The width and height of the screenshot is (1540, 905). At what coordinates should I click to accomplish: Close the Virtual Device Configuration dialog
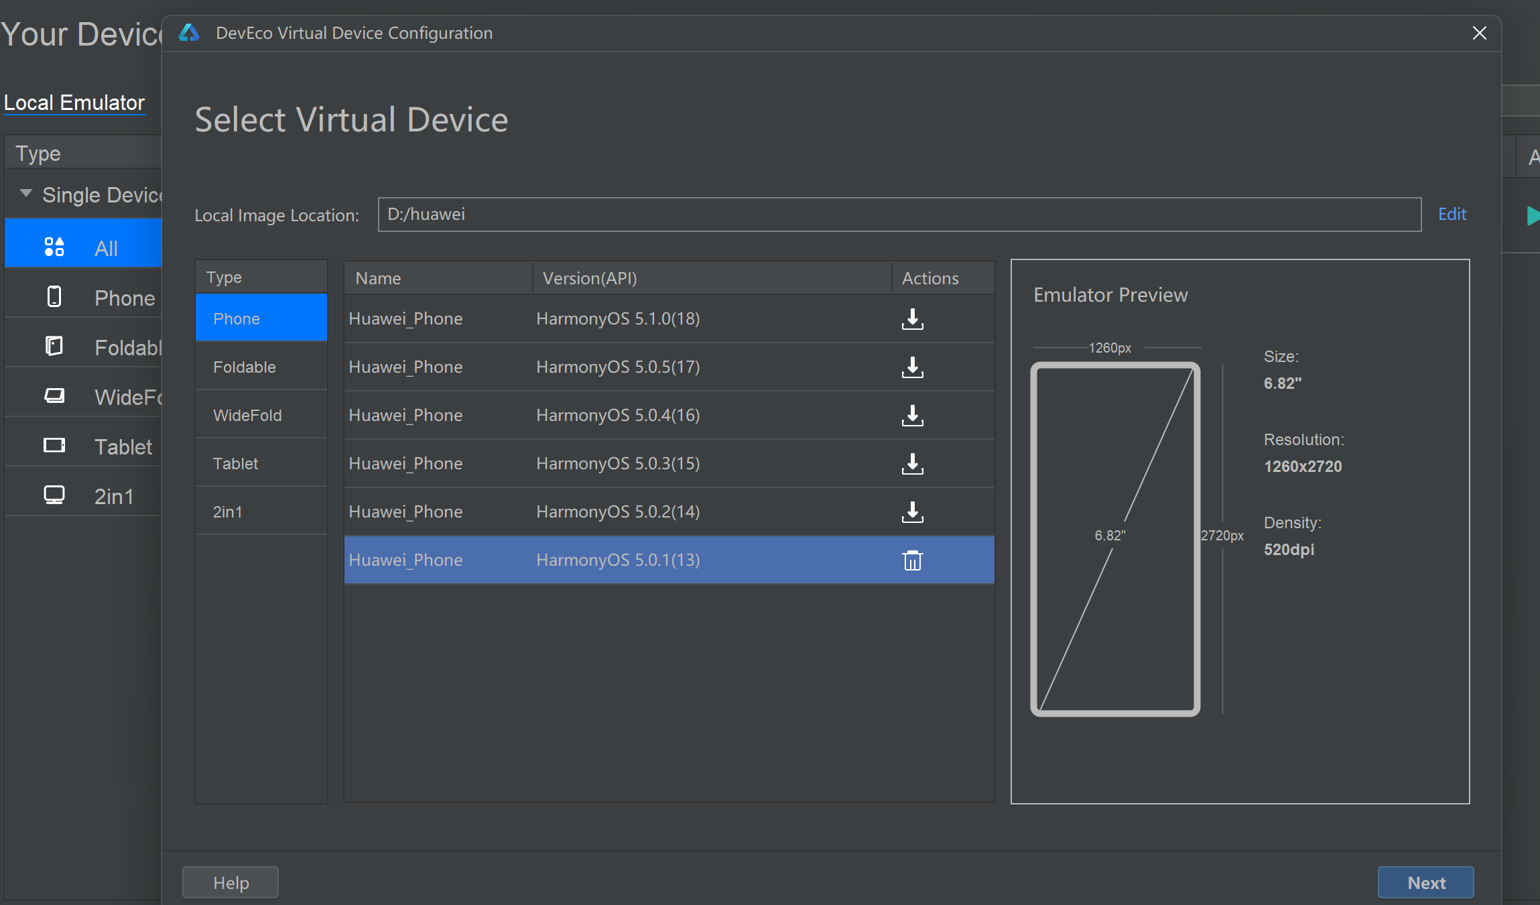(1479, 34)
